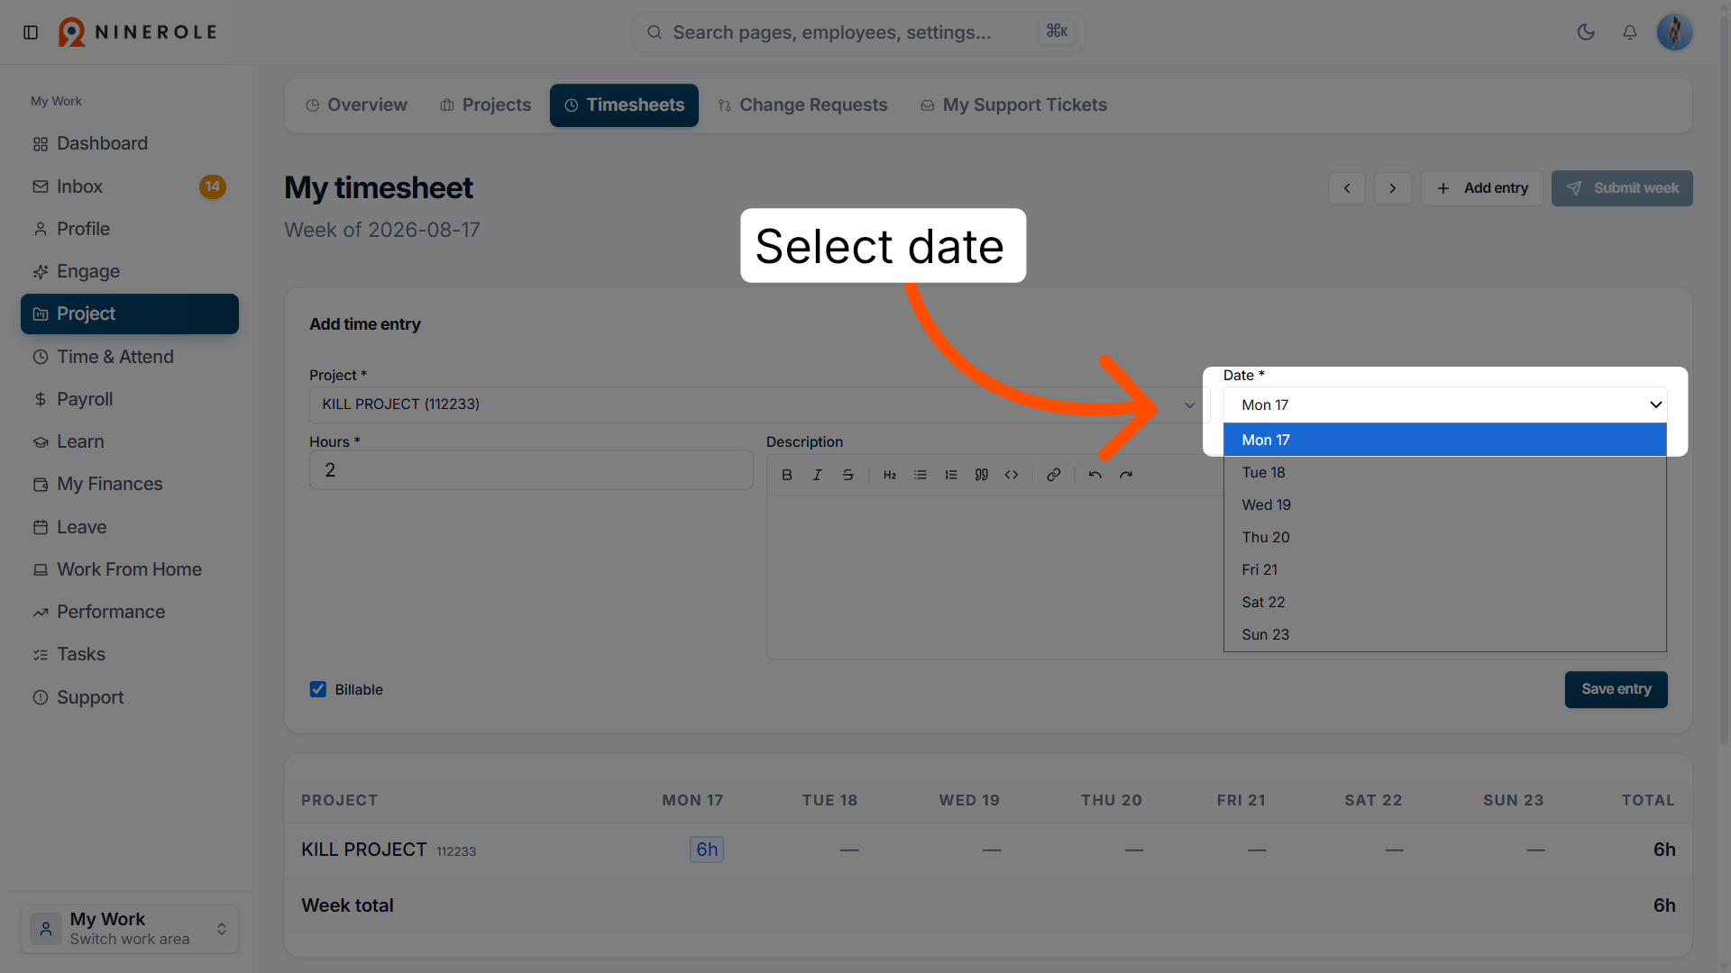Insert code block in description
The image size is (1731, 973).
coord(1012,475)
